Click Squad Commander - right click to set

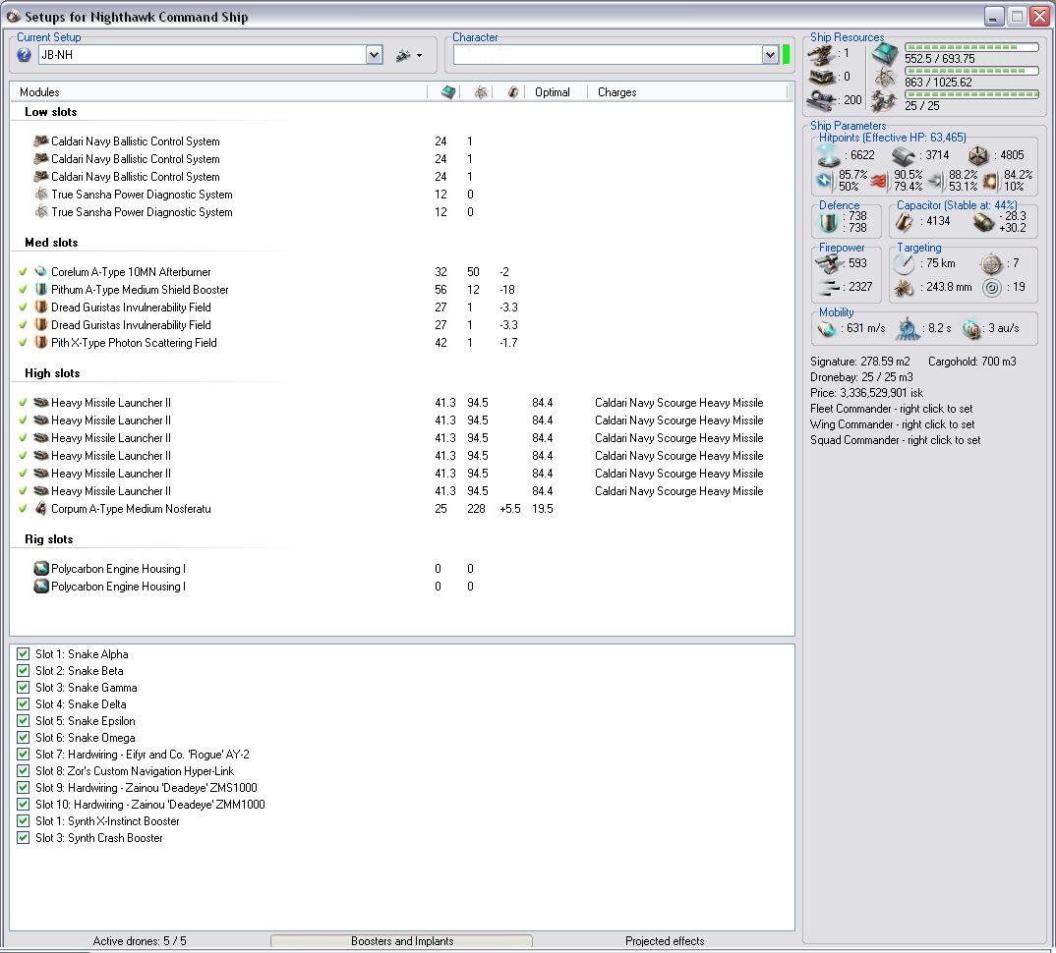tap(895, 440)
